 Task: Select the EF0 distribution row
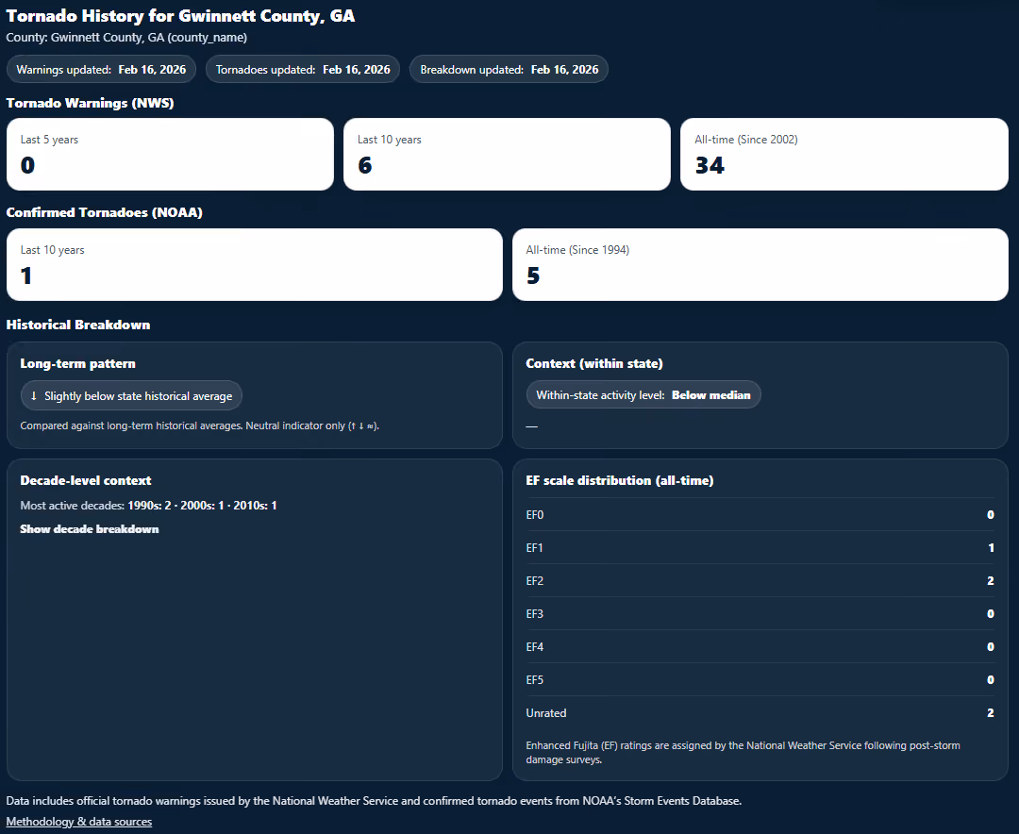tap(760, 515)
